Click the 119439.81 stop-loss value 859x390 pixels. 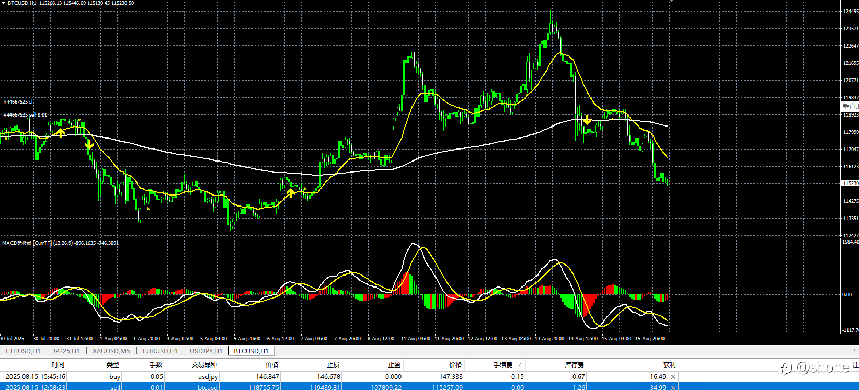pyautogui.click(x=325, y=387)
